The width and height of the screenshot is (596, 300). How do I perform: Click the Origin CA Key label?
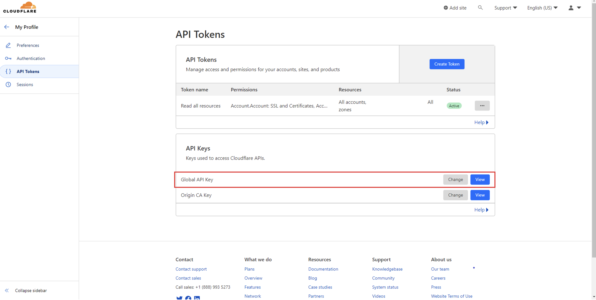pyautogui.click(x=196, y=195)
